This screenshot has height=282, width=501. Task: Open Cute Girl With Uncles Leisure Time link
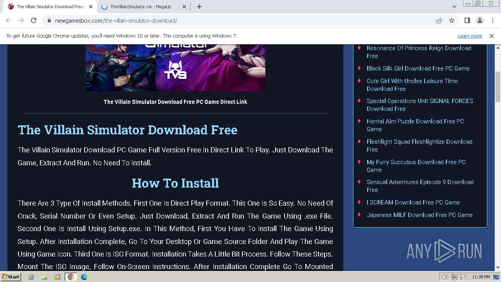coord(412,85)
